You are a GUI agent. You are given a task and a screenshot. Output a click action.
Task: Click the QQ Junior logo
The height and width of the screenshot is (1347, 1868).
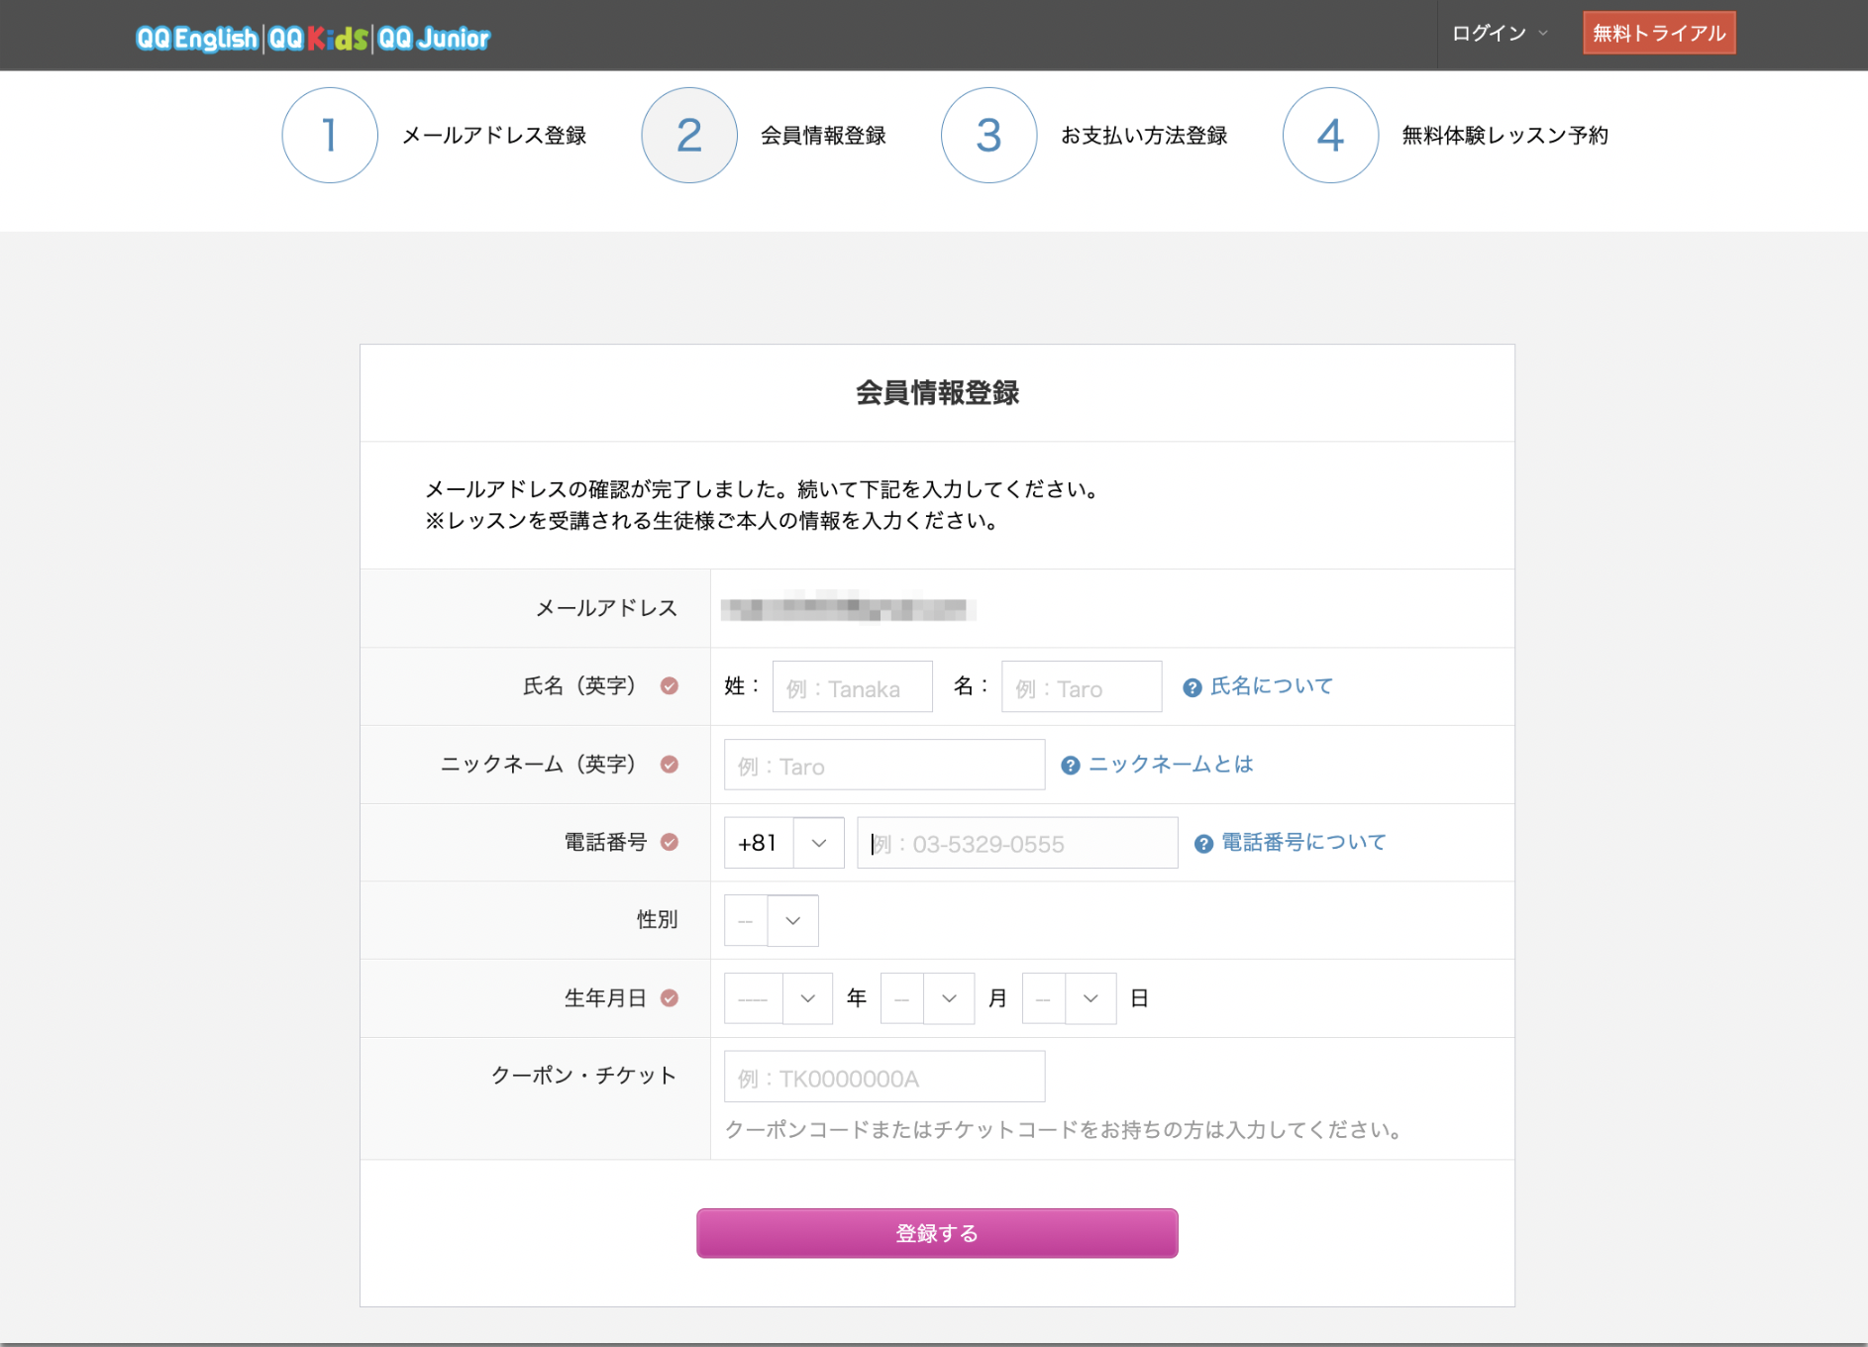pyautogui.click(x=434, y=38)
